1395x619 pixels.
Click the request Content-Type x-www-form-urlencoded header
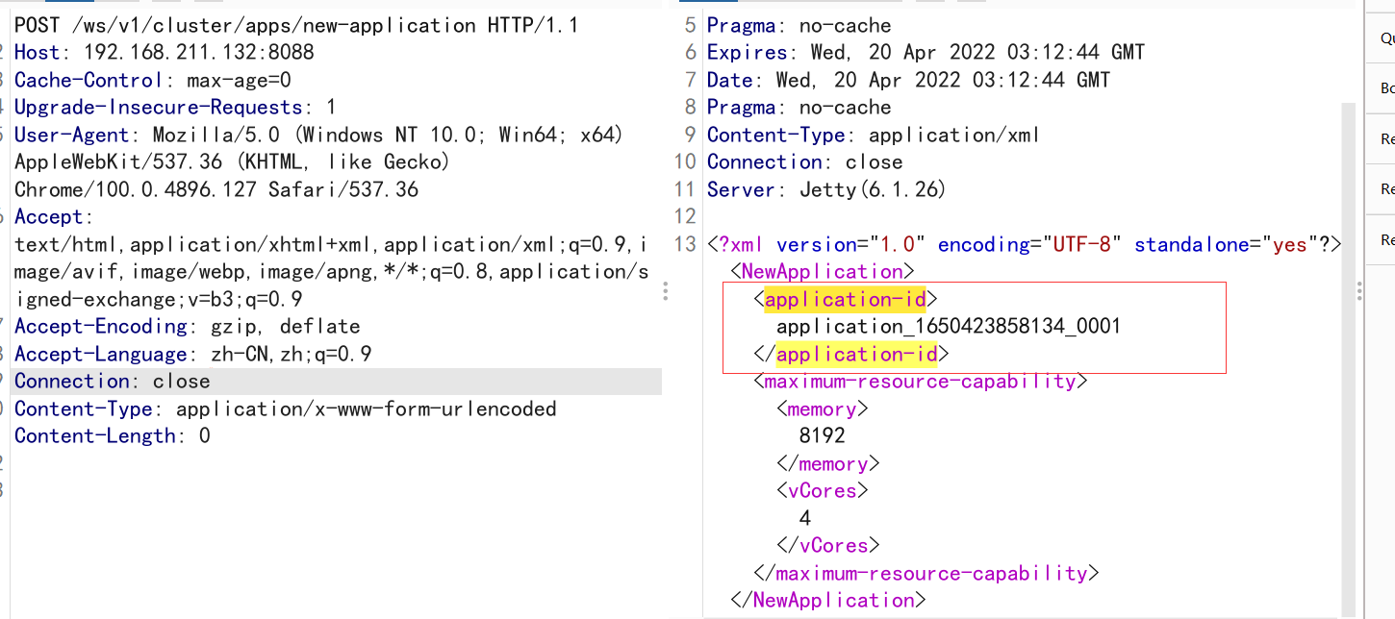pos(285,409)
